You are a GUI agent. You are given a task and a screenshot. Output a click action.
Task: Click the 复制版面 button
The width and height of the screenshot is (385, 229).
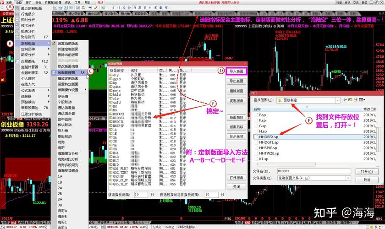pyautogui.click(x=236, y=101)
